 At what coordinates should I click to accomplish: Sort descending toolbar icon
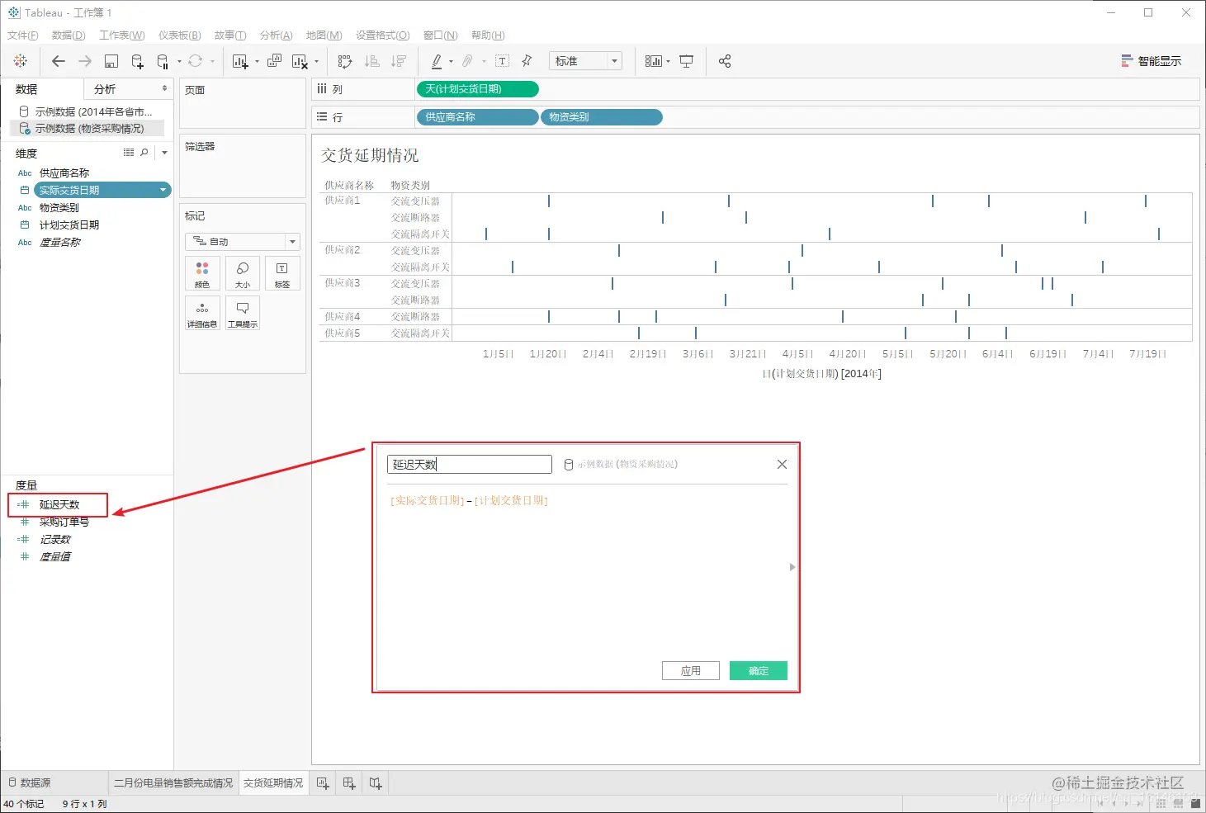tap(399, 61)
